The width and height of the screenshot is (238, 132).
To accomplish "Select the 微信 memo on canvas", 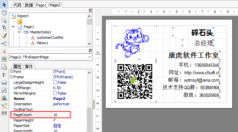I will pos(202,95).
